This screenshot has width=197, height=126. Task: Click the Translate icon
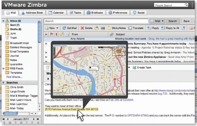click(x=131, y=28)
